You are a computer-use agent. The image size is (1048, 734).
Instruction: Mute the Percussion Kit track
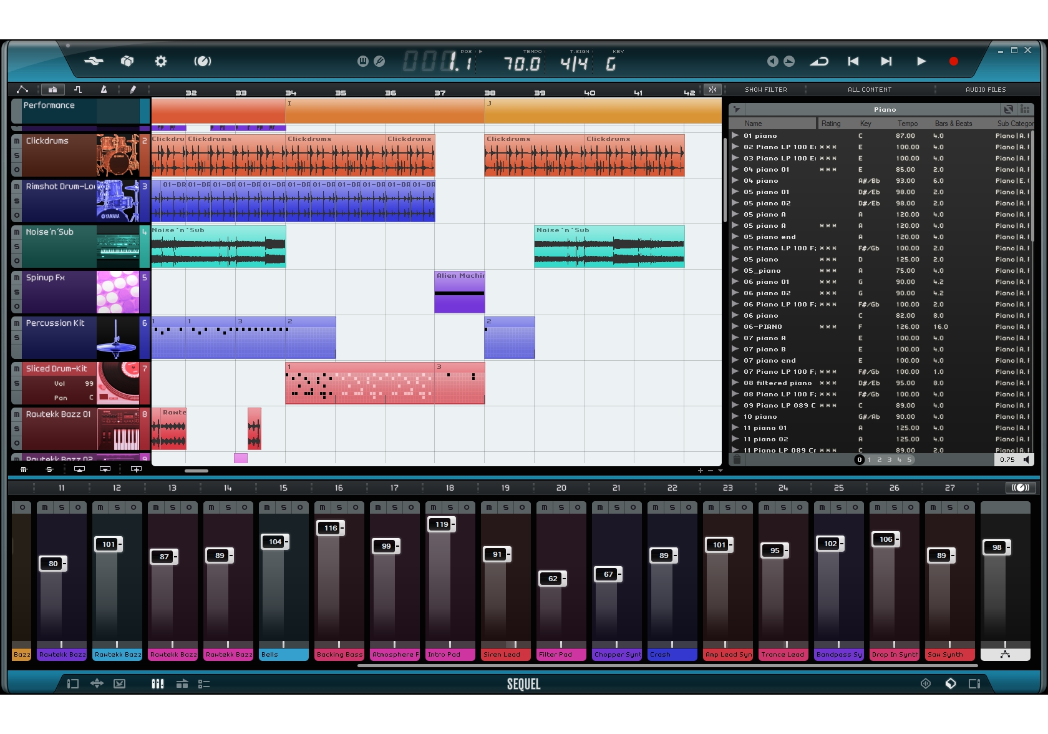coord(17,323)
